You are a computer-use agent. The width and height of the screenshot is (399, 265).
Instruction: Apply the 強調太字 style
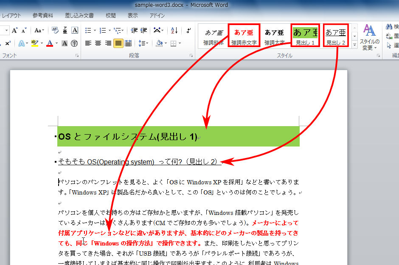274,36
